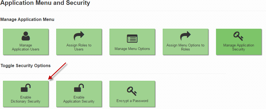Open Assign Roles to Users label

79,47
